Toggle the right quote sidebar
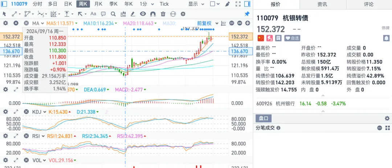 [247, 4]
